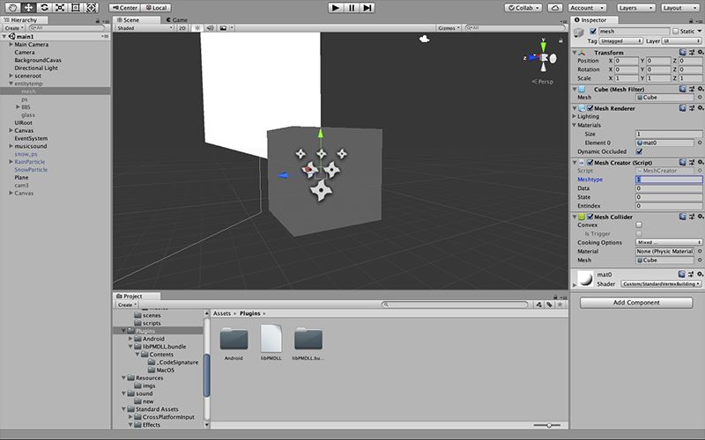The image size is (705, 440).
Task: Select the Scale tool in toolbar
Action: [x=60, y=7]
